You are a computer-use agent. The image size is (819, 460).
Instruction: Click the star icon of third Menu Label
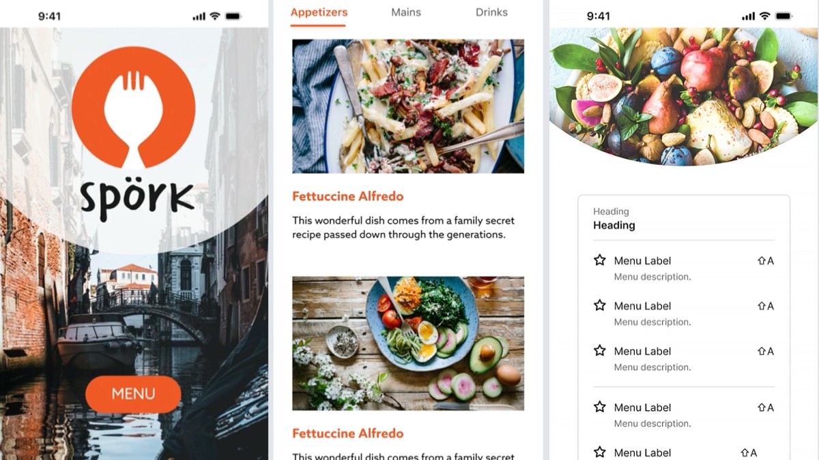point(600,351)
